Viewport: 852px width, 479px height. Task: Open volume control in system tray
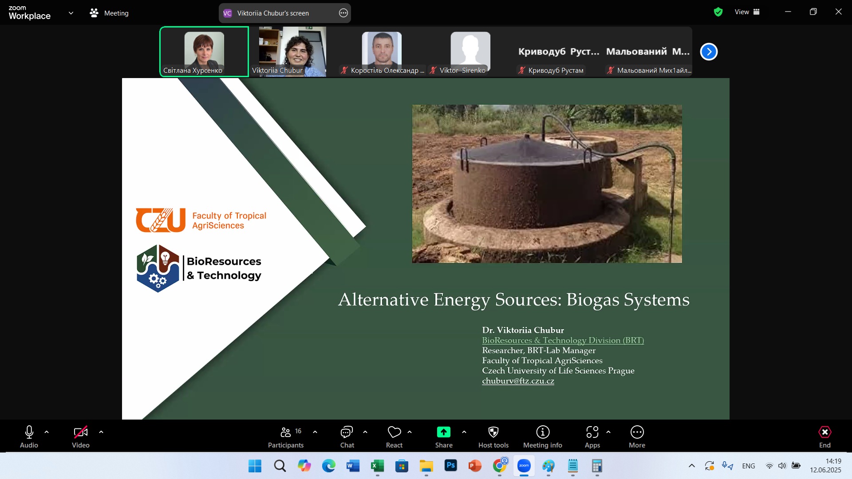click(x=782, y=466)
